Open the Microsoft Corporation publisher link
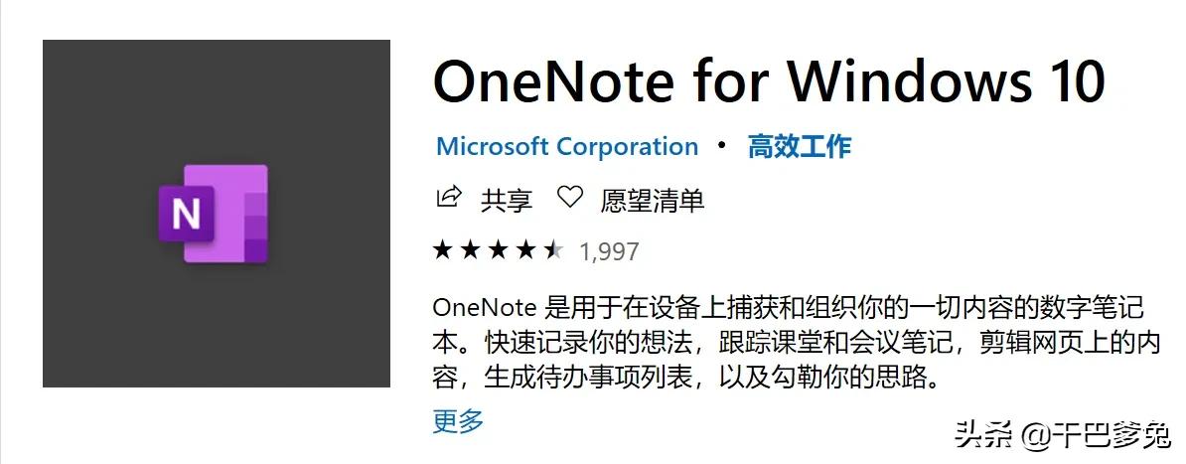1186x464 pixels. point(567,147)
